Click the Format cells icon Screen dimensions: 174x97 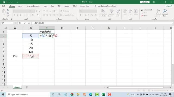(136, 11)
